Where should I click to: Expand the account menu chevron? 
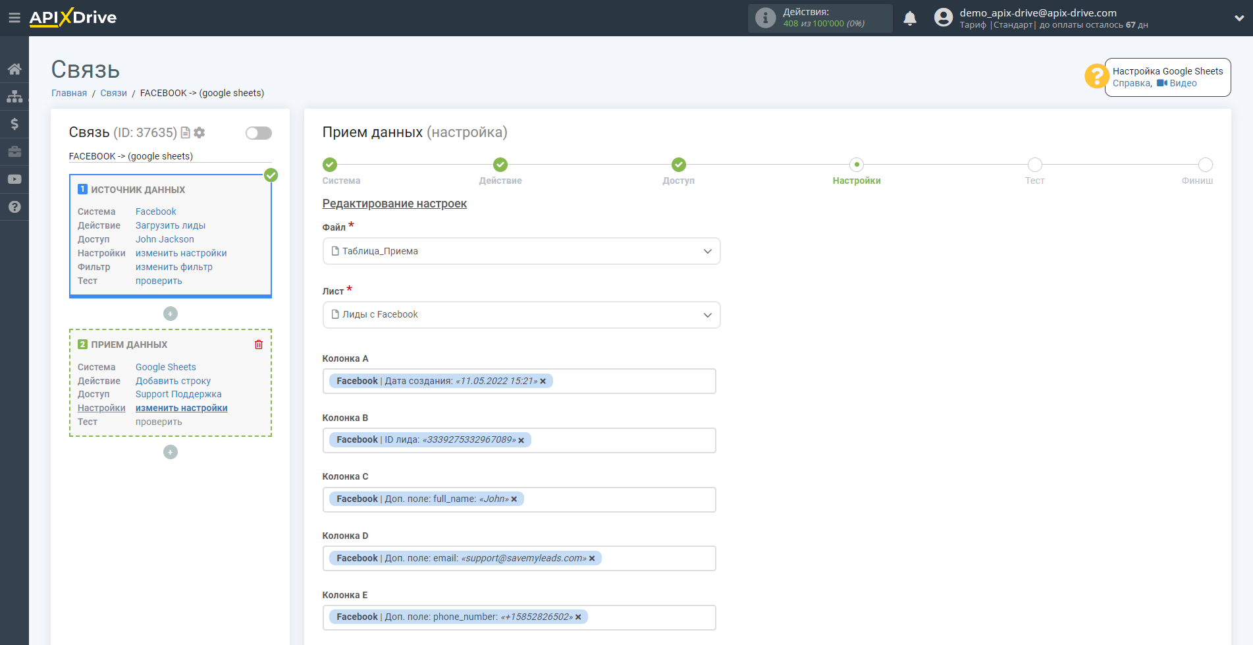pos(1239,18)
